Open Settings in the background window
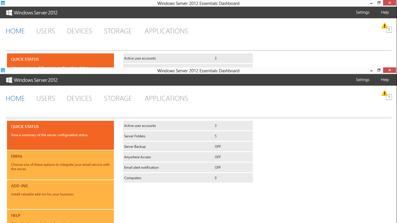This screenshot has height=223, width=397. 362,12
